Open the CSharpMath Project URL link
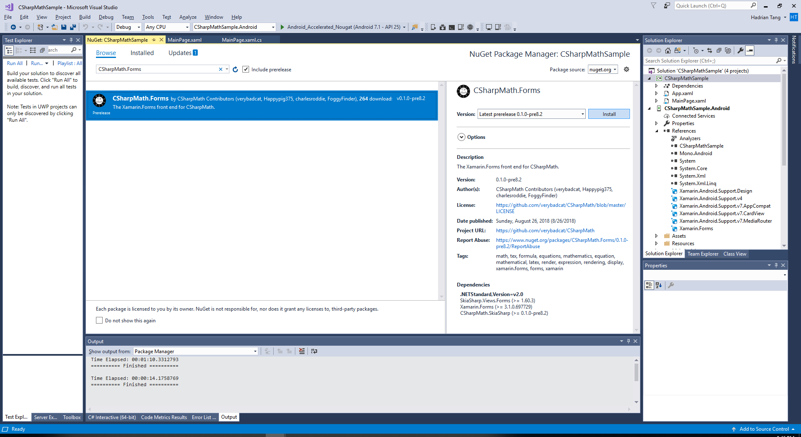 545,230
